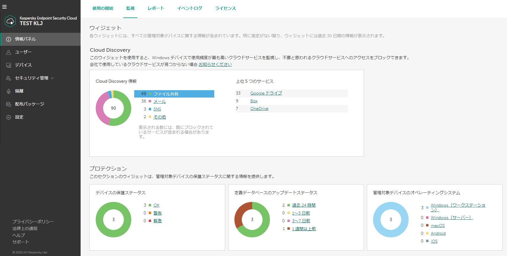The width and height of the screenshot is (507, 256).
Task: Open デバイス in the sidebar
Action: [40, 65]
